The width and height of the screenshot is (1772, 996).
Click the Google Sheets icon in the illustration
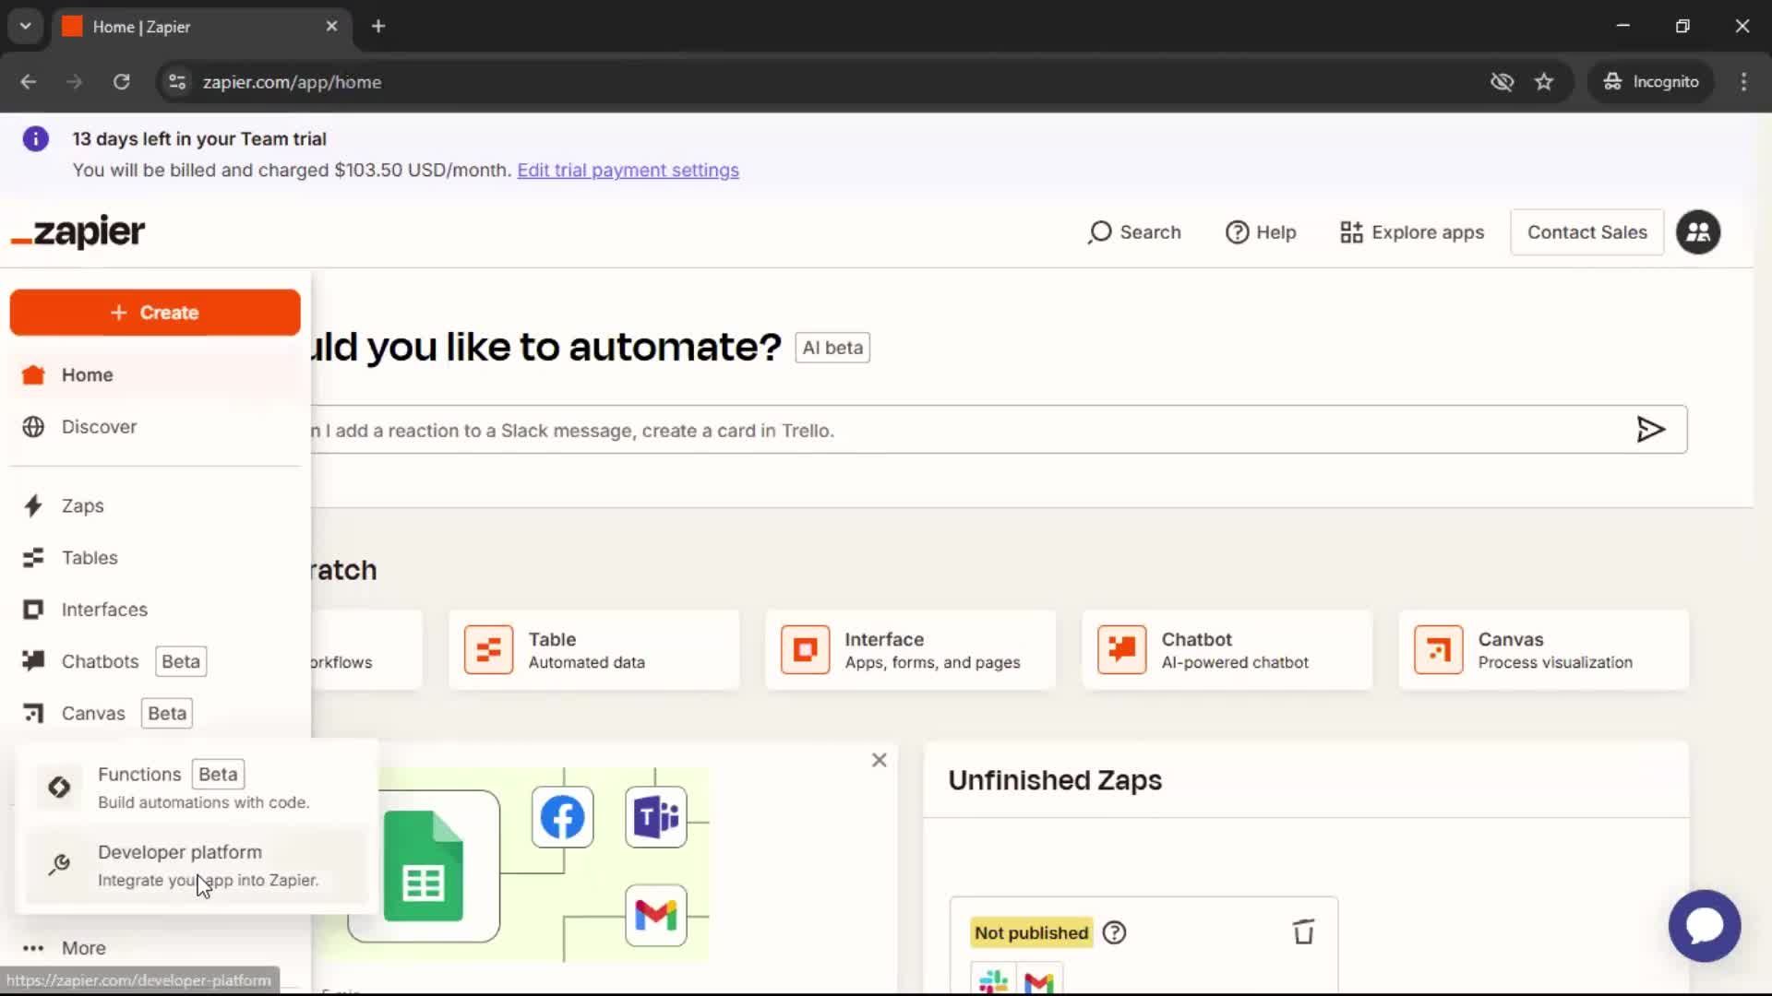pos(424,866)
